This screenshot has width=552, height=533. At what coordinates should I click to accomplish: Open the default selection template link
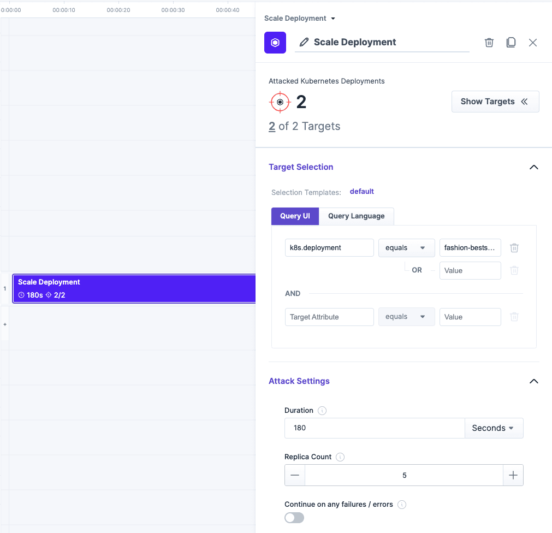click(361, 191)
